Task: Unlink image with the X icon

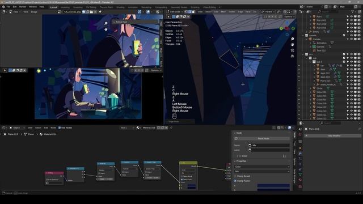Action: click(95, 11)
